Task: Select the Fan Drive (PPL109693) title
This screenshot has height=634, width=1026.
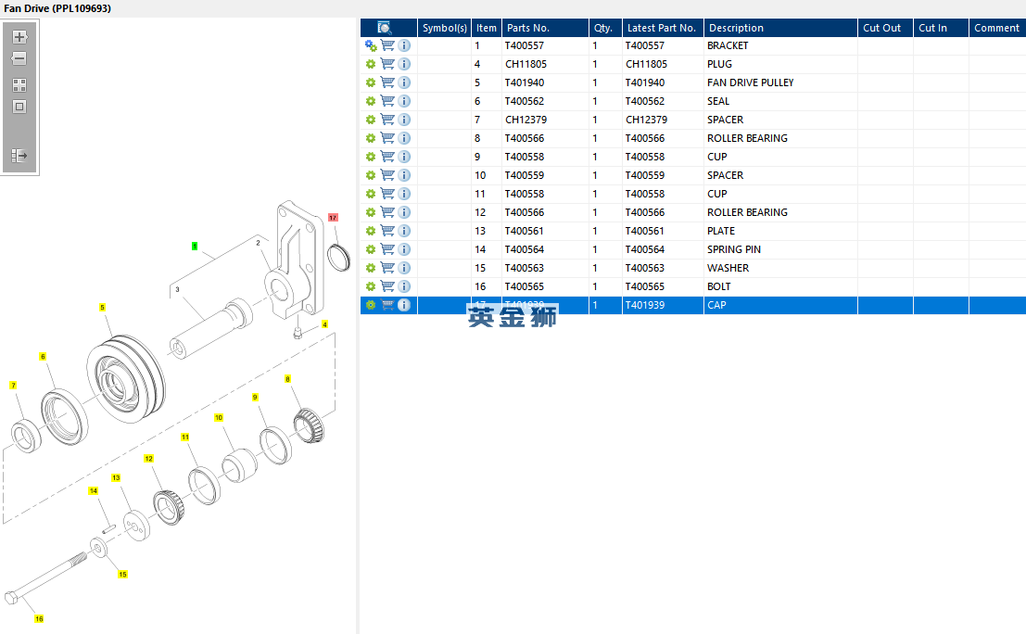Action: pos(57,8)
